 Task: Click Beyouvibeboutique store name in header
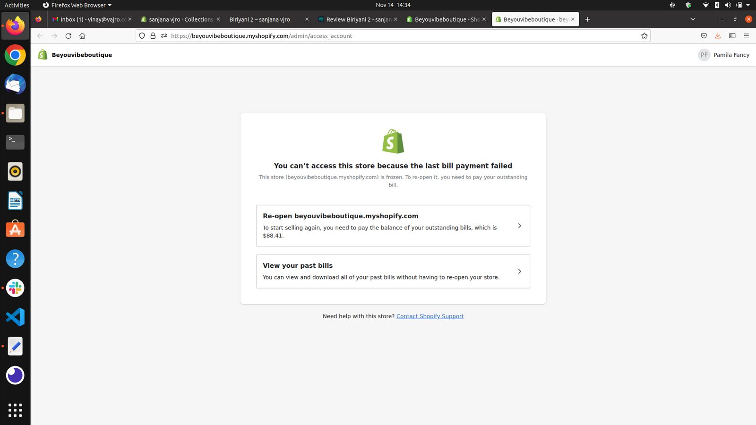pyautogui.click(x=82, y=55)
